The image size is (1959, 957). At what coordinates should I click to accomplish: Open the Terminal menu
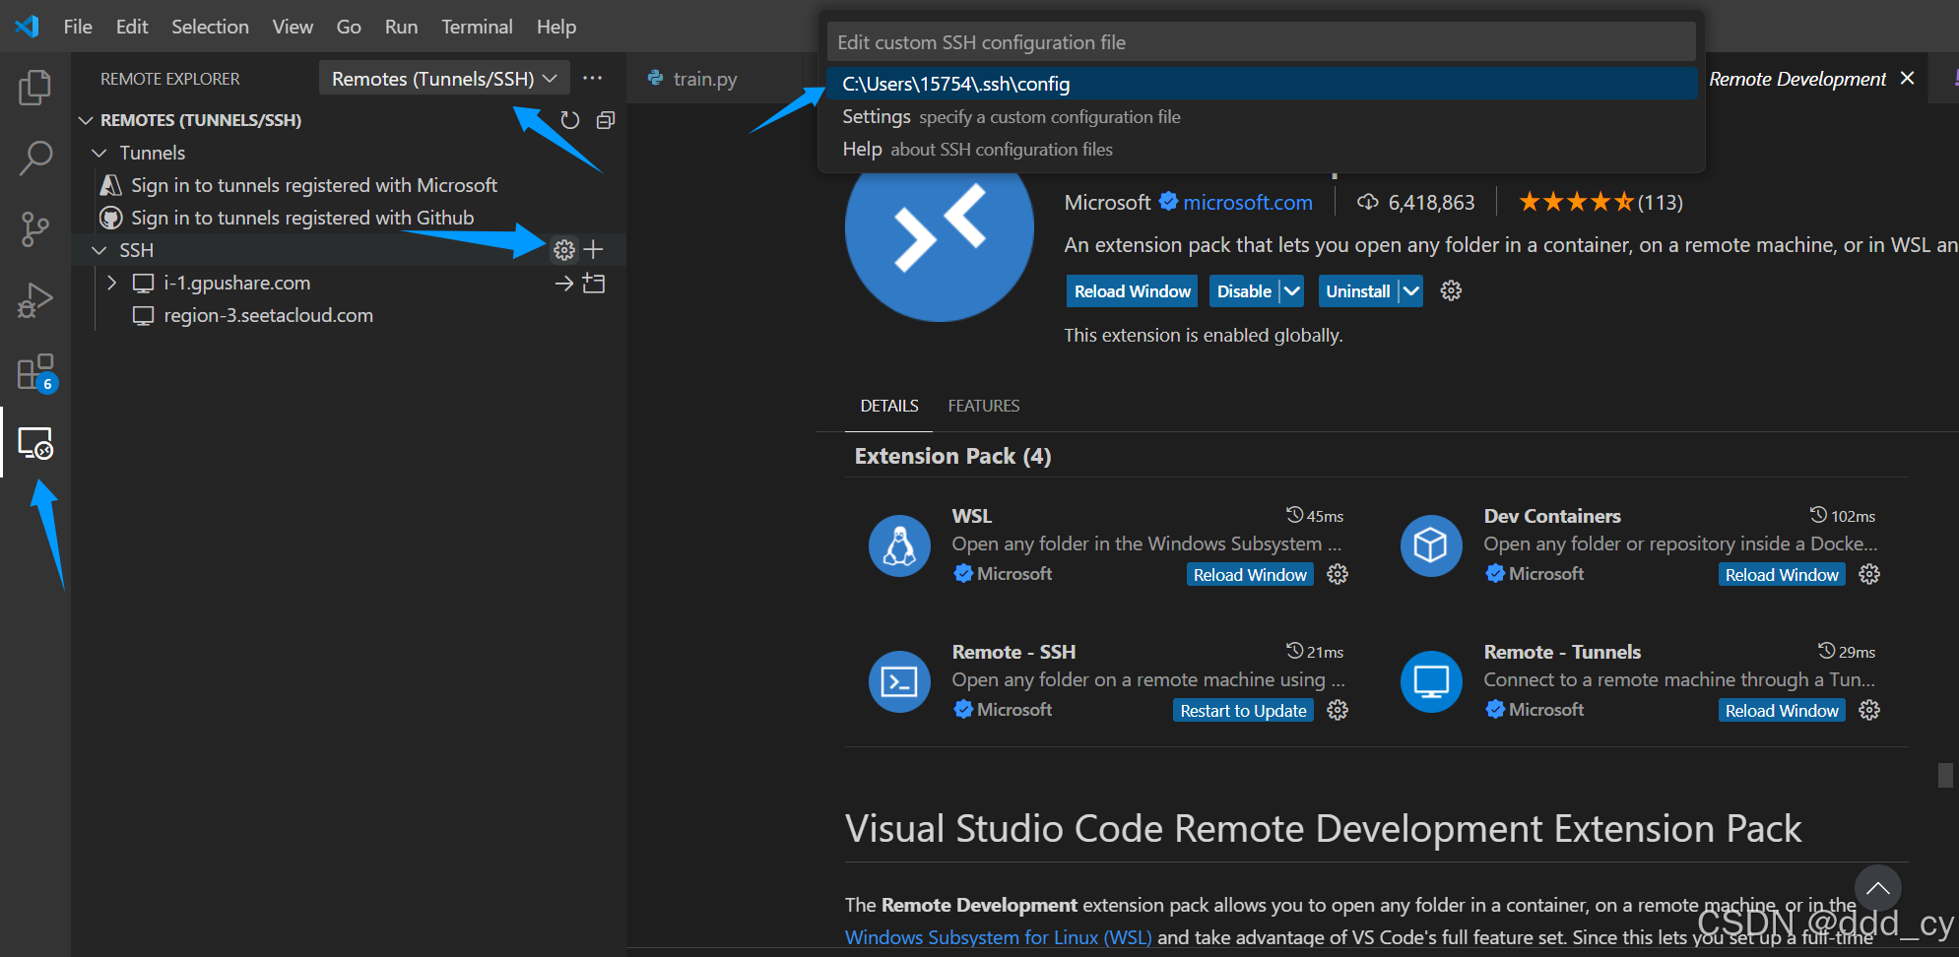click(x=477, y=27)
